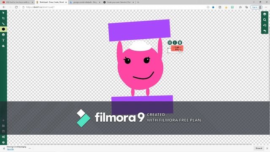Click the Sign in profile button

click(x=256, y=7)
